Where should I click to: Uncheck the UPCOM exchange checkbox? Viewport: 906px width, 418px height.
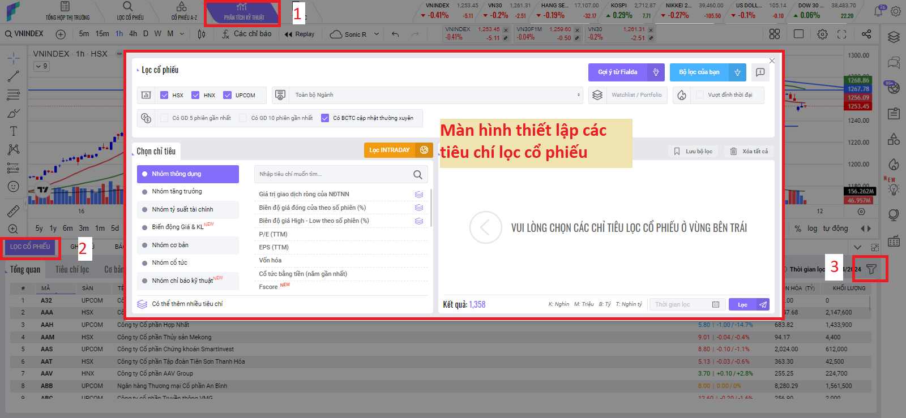(227, 95)
